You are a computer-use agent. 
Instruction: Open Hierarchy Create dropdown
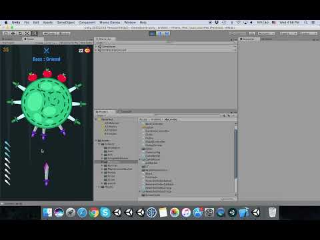(100, 43)
